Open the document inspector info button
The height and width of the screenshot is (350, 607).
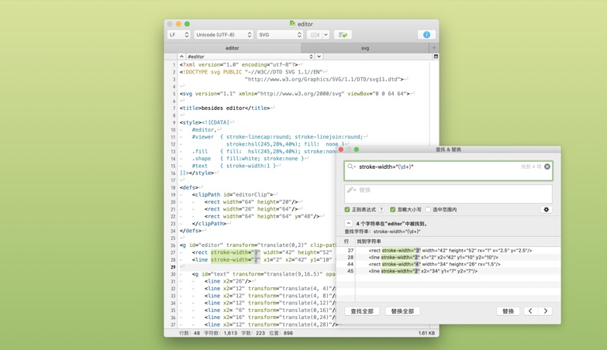pos(426,35)
